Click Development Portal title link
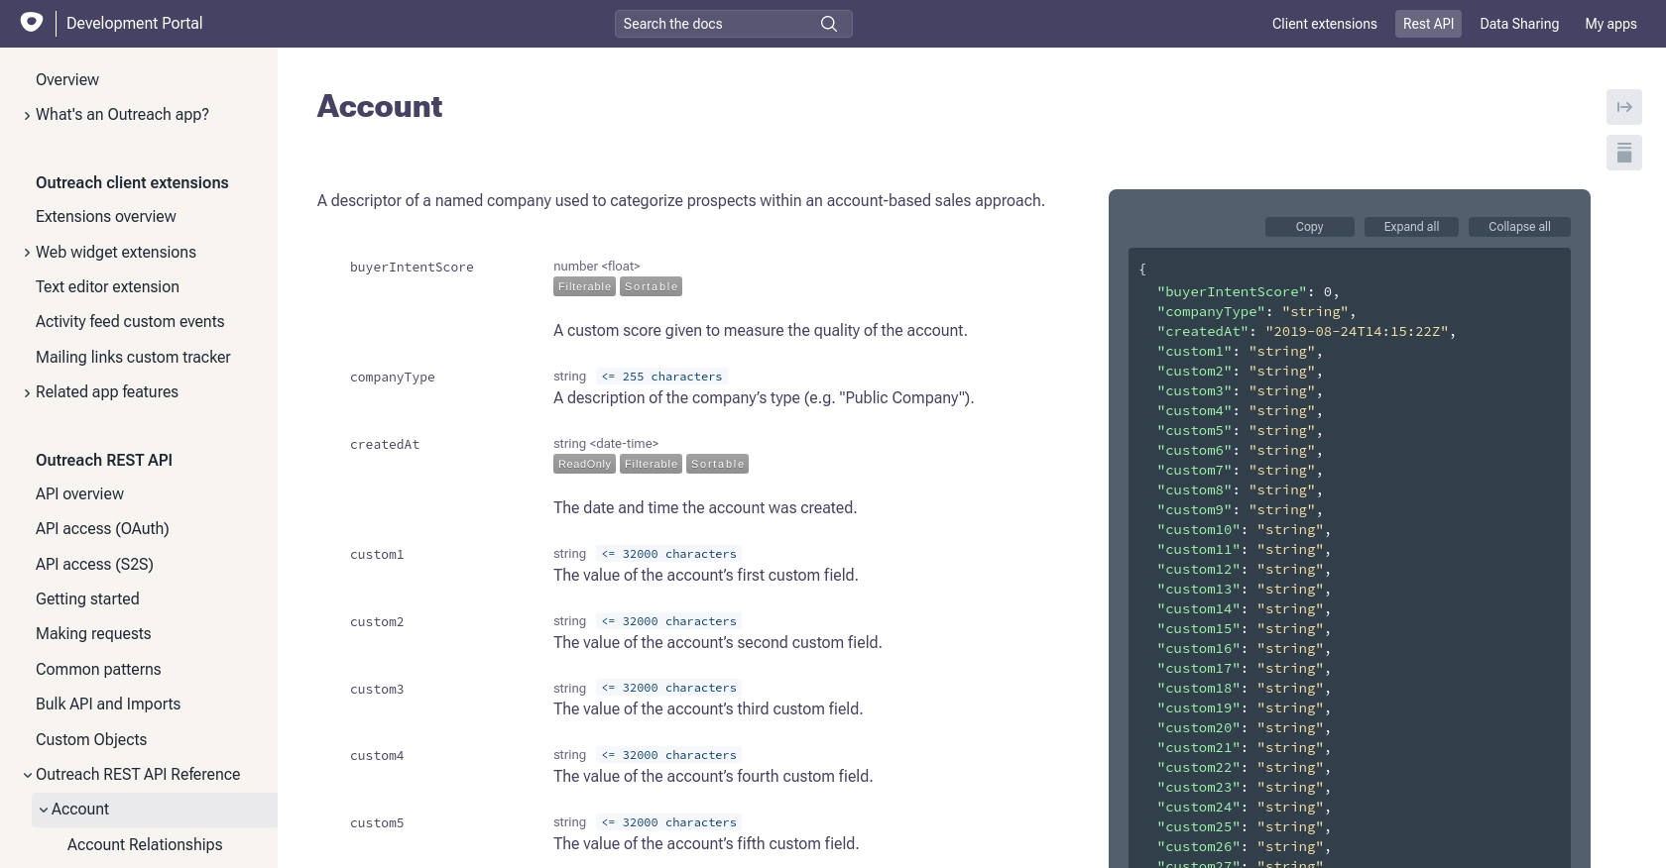The width and height of the screenshot is (1666, 868). click(x=134, y=23)
